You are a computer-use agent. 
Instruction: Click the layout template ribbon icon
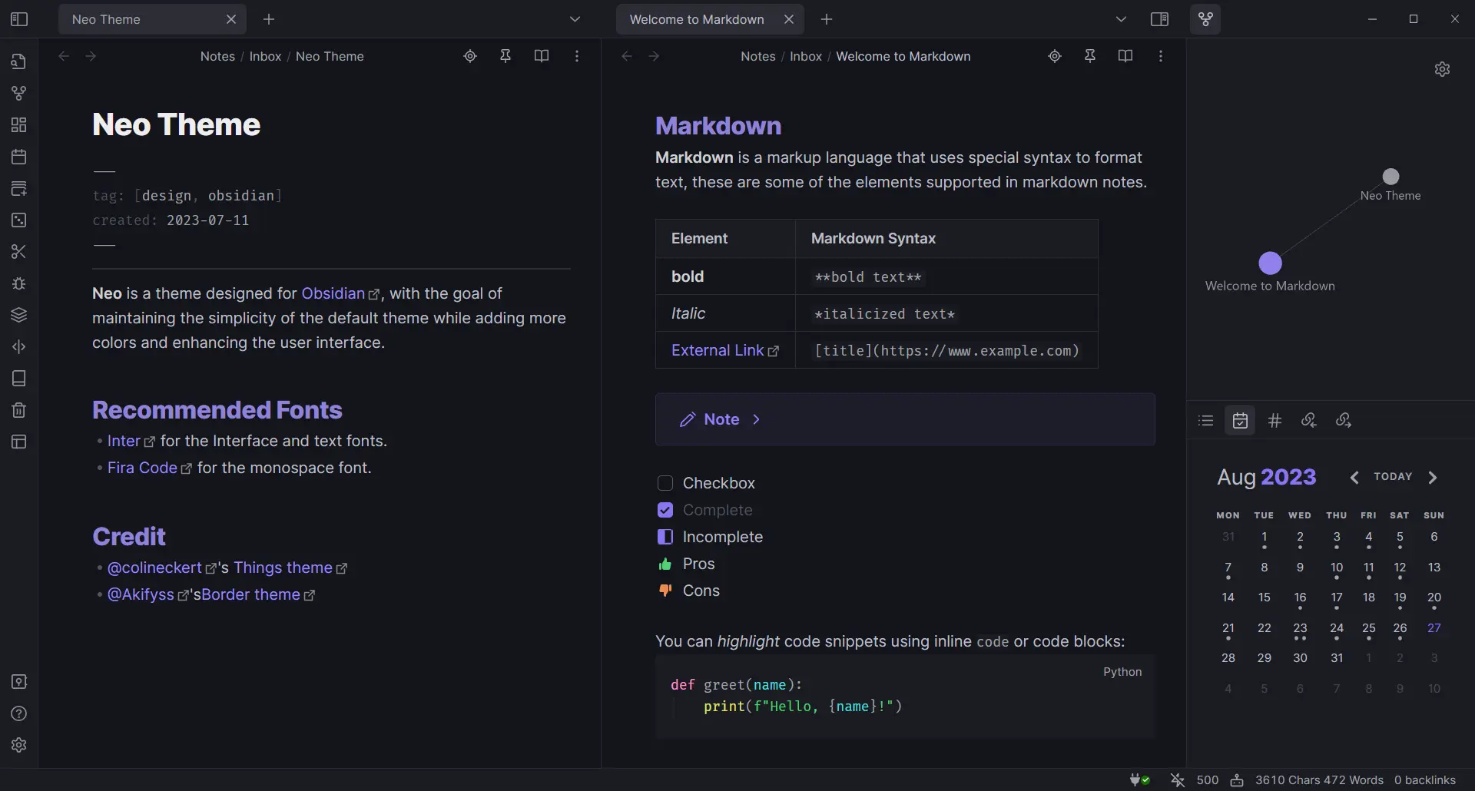pyautogui.click(x=19, y=442)
